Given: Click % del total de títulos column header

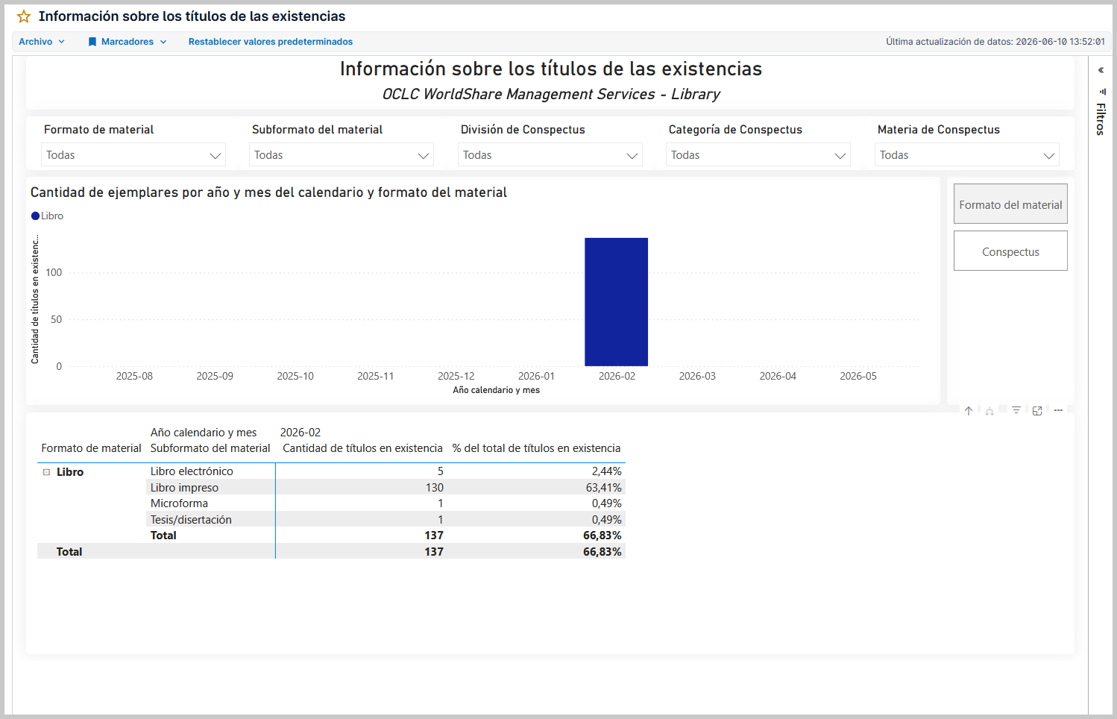Looking at the screenshot, I should click(536, 448).
